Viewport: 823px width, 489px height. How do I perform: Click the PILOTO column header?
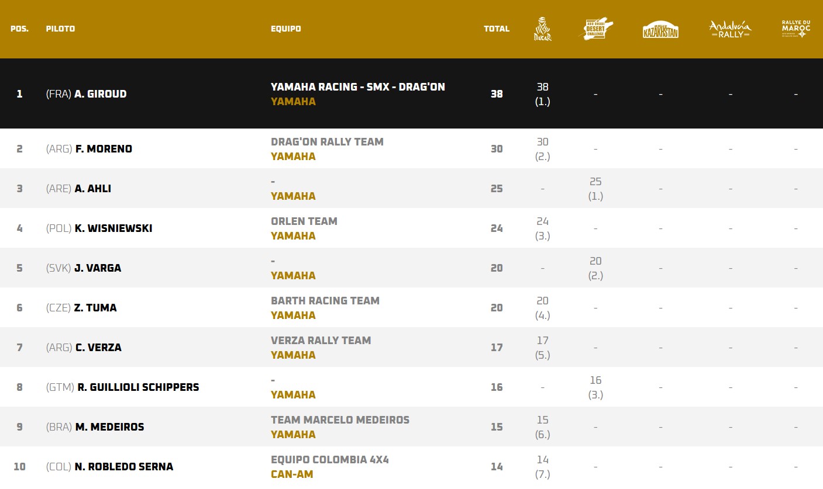click(61, 29)
